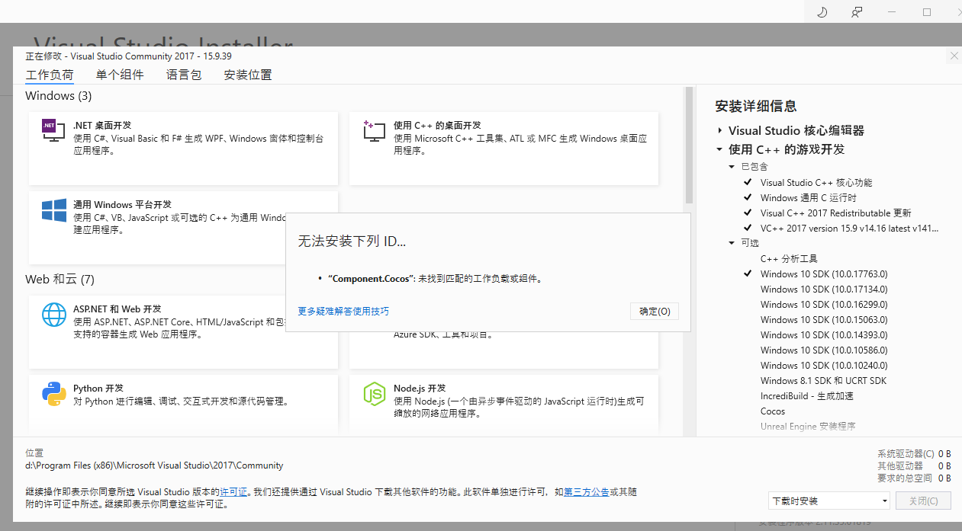Select the Cocos optional component
Viewport: 962px width, 531px height.
(x=773, y=411)
